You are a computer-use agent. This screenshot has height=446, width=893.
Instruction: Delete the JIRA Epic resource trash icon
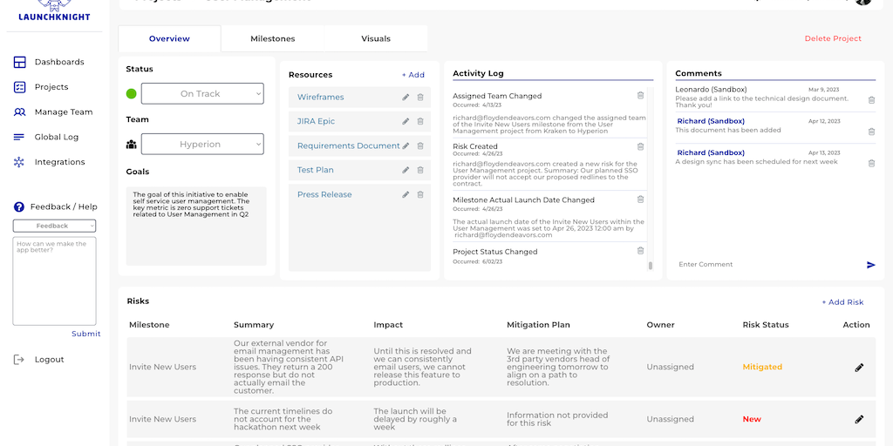pos(420,122)
